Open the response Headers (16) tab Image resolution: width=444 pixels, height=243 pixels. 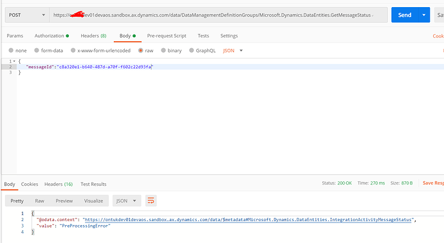(59, 184)
